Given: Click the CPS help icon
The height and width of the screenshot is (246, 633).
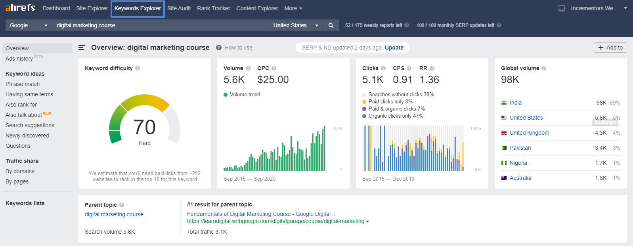Looking at the screenshot, I should 409,68.
